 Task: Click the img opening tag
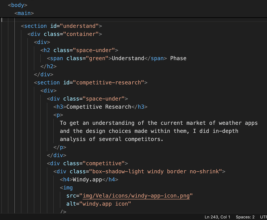67,188
